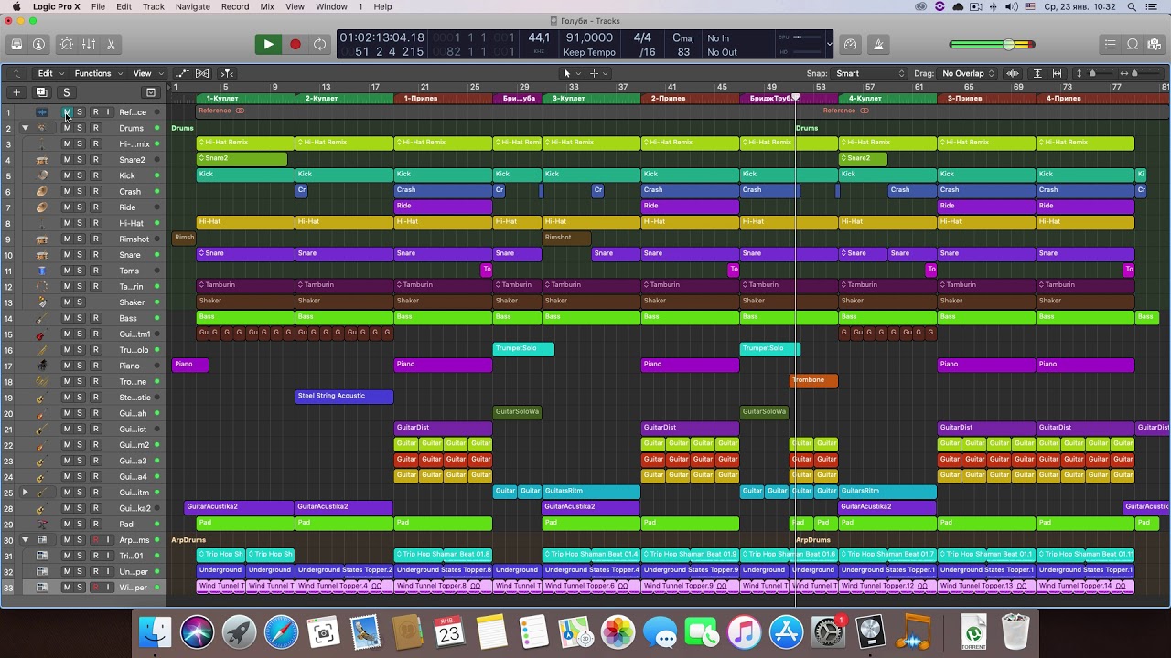Screen dimensions: 1171x658
Task: Open the Library panel from the control bar
Action: 16,44
